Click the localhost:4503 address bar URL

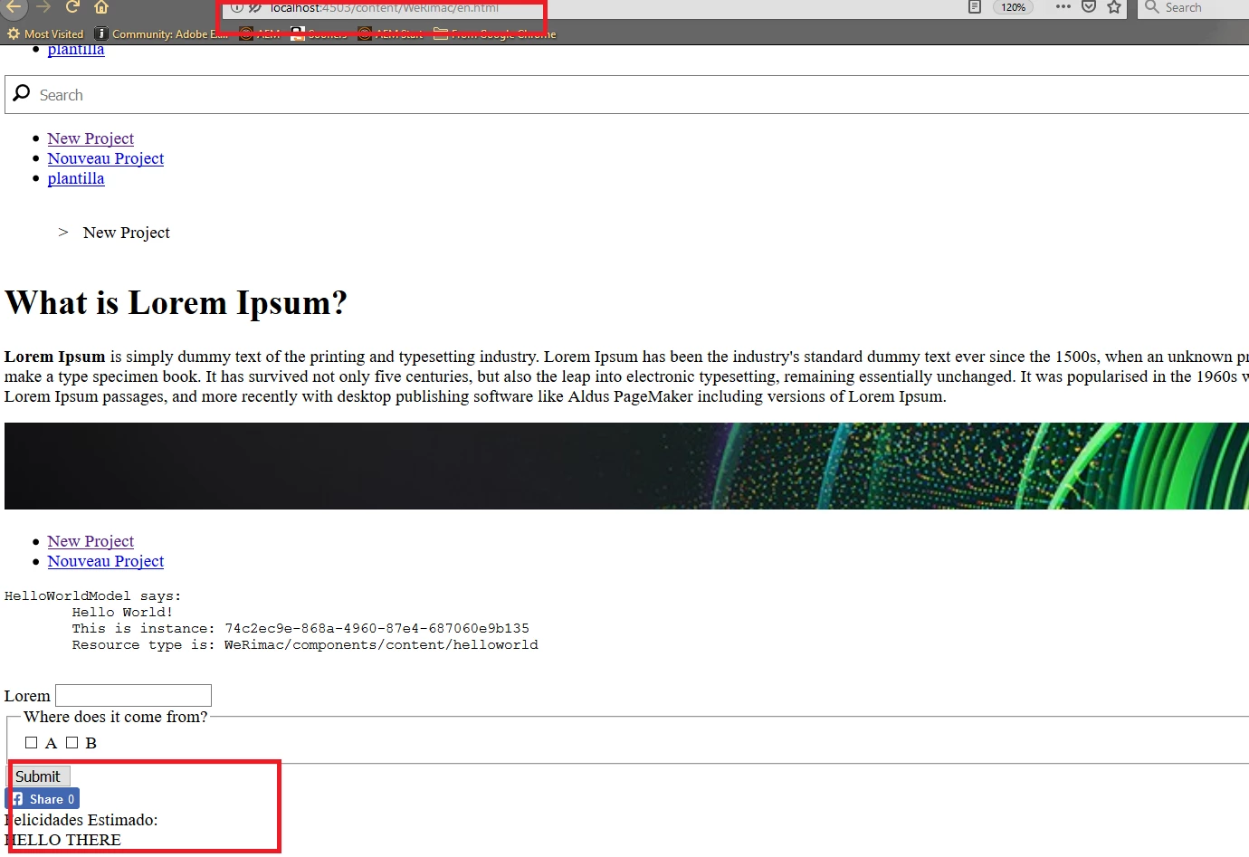point(385,7)
